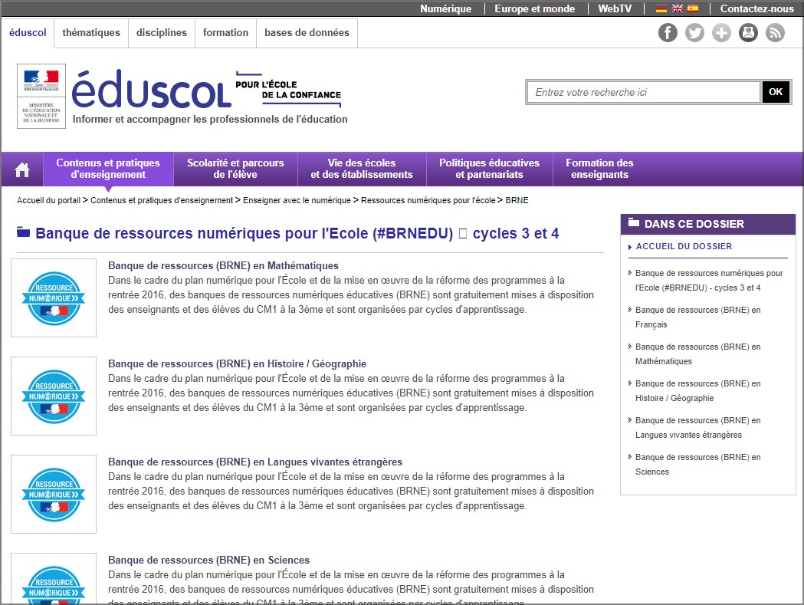Open the RSS feed icon

tap(776, 33)
